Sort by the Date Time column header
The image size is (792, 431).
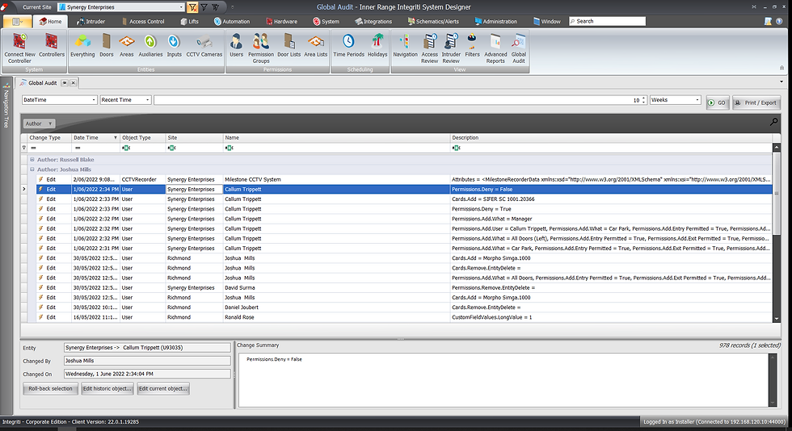coord(95,137)
